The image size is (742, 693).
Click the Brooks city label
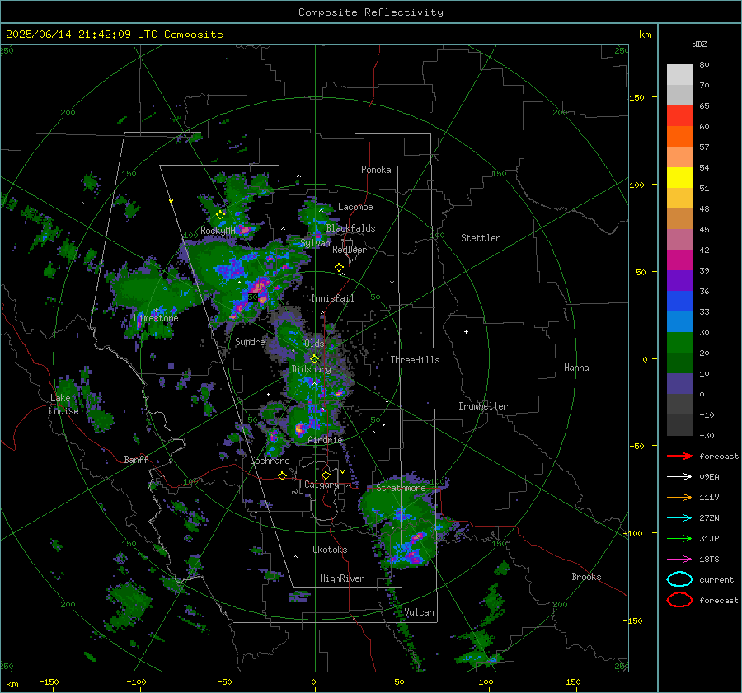(x=586, y=577)
